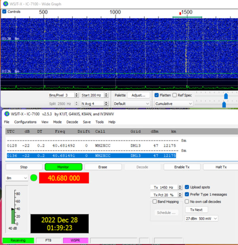238x245 pixels.
Task: Click the green status indicator beside the frequency
Action: click(34, 178)
